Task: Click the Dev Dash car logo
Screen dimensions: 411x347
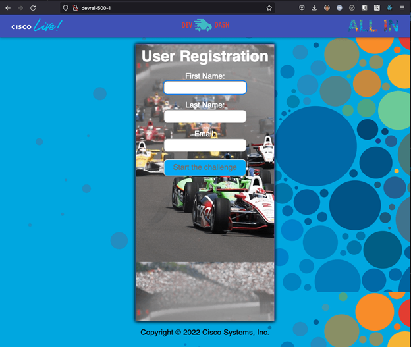Action: coord(205,25)
